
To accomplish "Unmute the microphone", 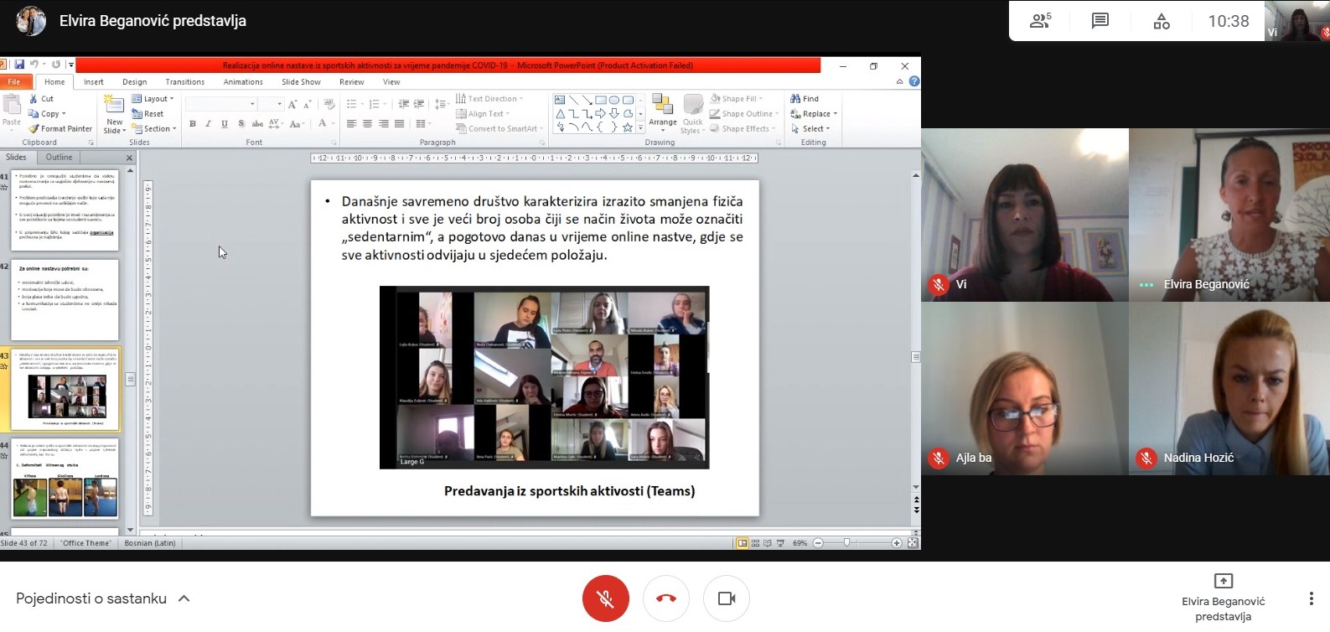I will [605, 598].
